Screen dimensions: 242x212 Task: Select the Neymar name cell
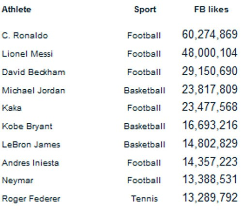[x=17, y=180]
